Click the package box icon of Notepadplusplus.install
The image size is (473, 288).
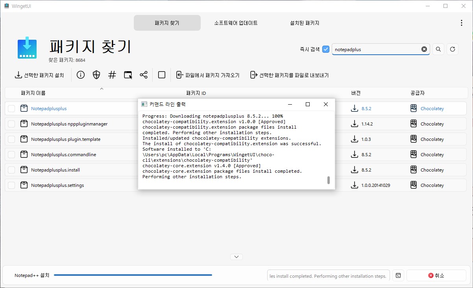click(24, 170)
